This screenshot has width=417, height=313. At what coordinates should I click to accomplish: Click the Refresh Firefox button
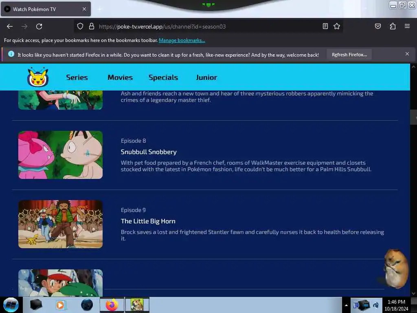(349, 55)
